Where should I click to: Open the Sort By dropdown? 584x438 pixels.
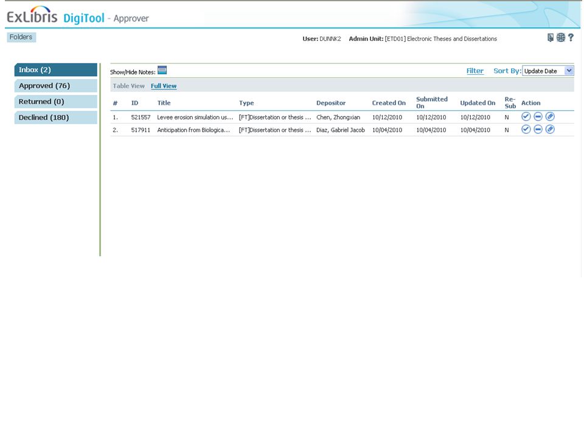(x=547, y=71)
